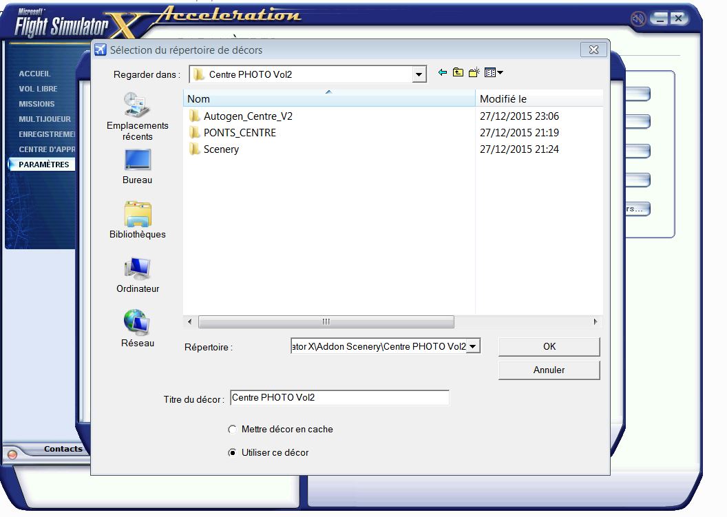Open Bibliothèques in places bar
727x517 pixels.
coord(137,220)
